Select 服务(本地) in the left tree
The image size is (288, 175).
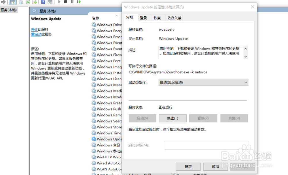pos(9,10)
